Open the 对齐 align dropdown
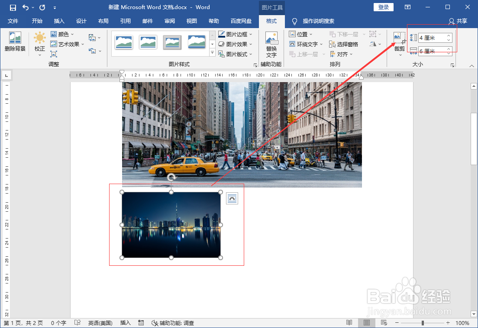 pyautogui.click(x=341, y=54)
